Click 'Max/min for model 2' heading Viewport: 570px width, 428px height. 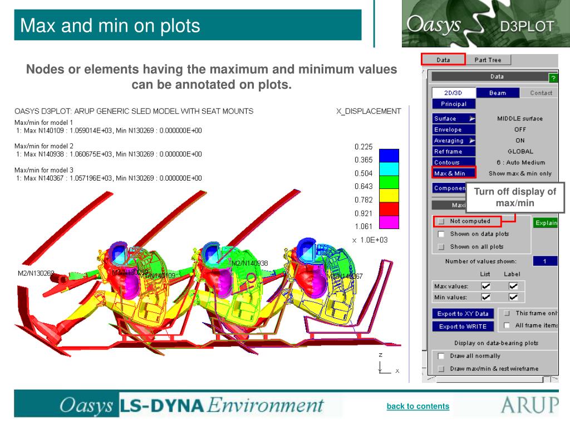[44, 146]
